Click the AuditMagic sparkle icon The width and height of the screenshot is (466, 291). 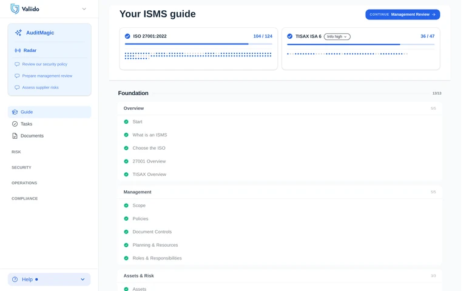(x=18, y=33)
